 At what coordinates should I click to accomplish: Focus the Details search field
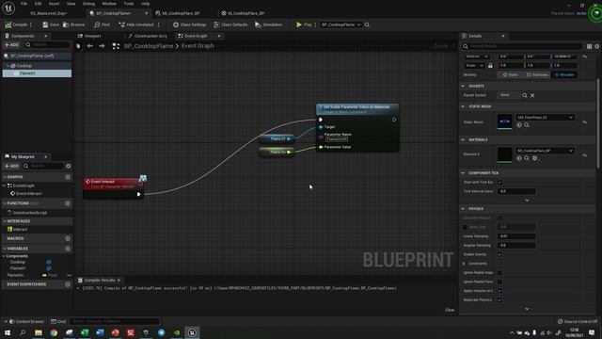pos(522,46)
